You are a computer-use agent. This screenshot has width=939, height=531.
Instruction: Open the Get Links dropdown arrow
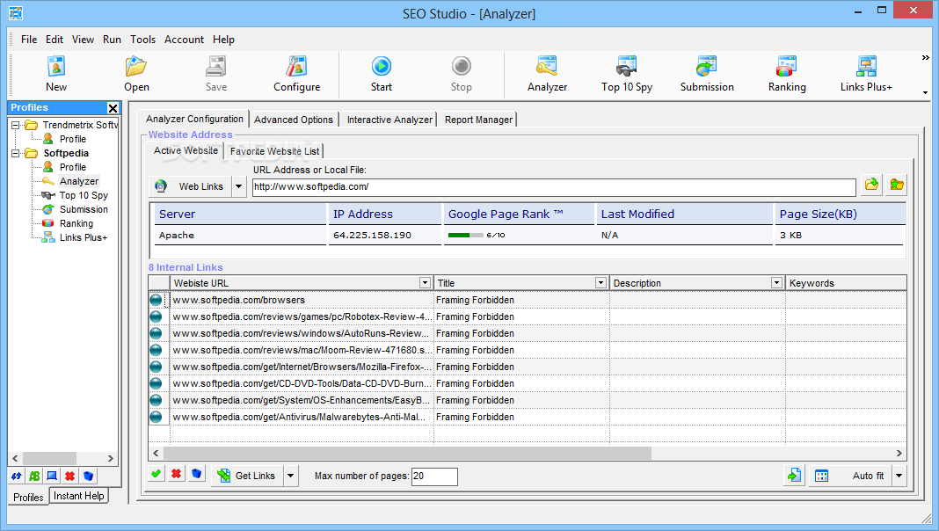tap(290, 476)
